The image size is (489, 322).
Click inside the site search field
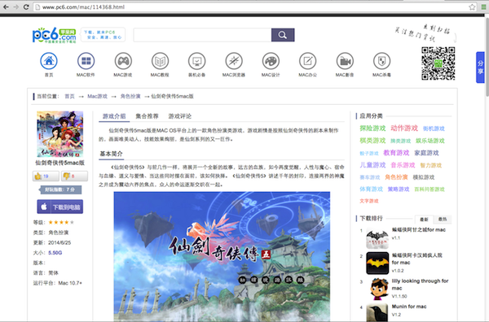click(x=202, y=35)
